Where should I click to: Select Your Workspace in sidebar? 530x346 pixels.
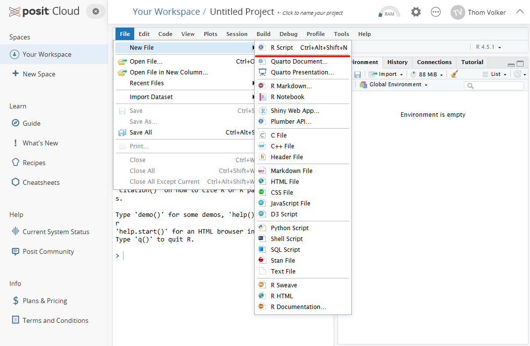54,54
